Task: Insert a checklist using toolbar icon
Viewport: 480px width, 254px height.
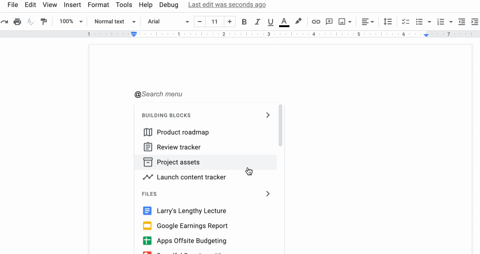Action: 406,22
